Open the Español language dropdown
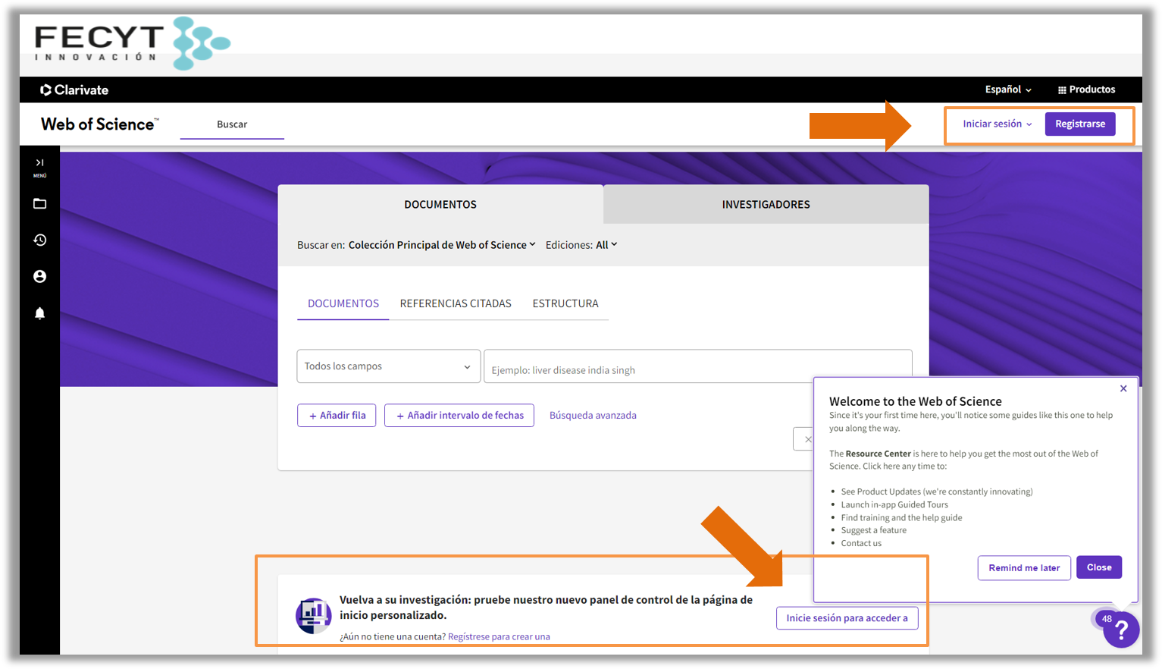The width and height of the screenshot is (1162, 669). point(1008,90)
